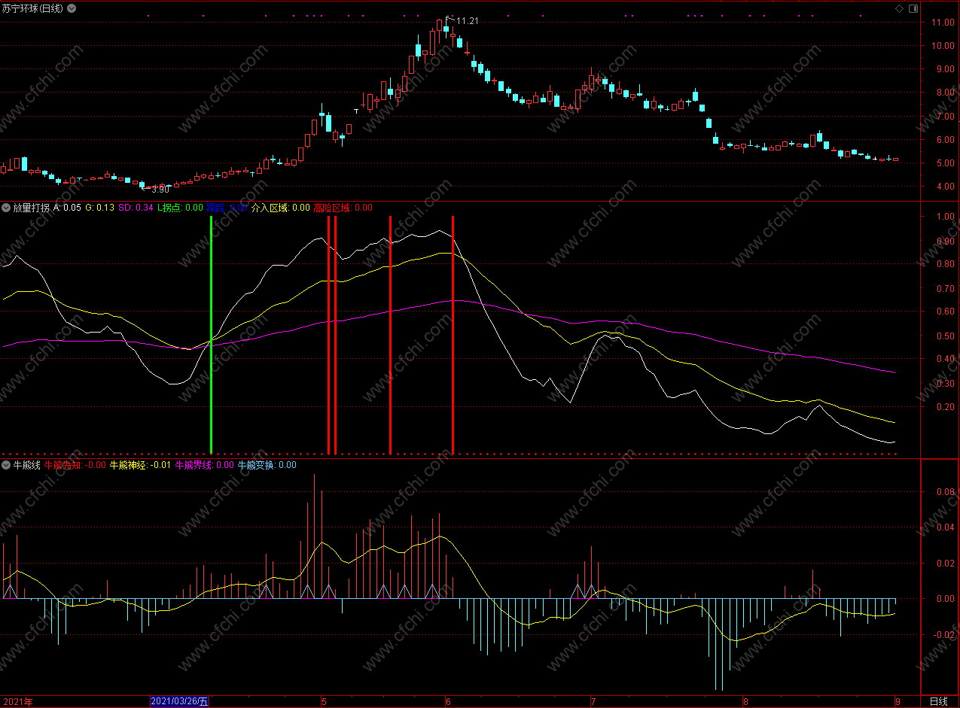Open the dropdown beside 苏宁环球(日线) title
Screen dimensions: 960x708
click(72, 8)
